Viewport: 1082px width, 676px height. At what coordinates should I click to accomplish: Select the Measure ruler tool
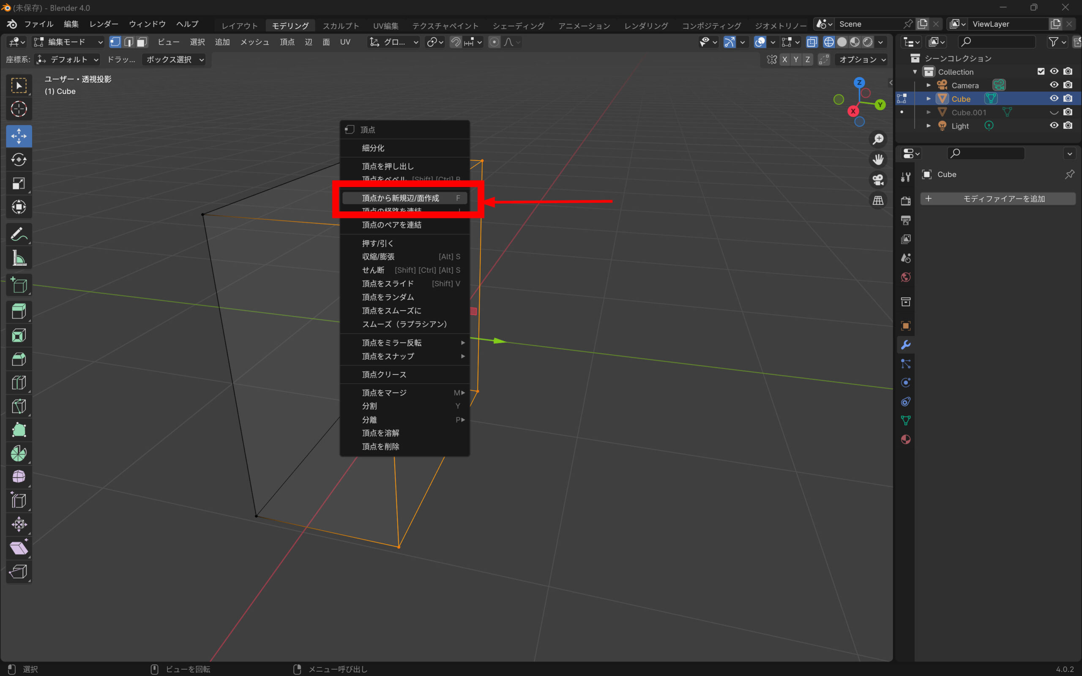click(19, 259)
